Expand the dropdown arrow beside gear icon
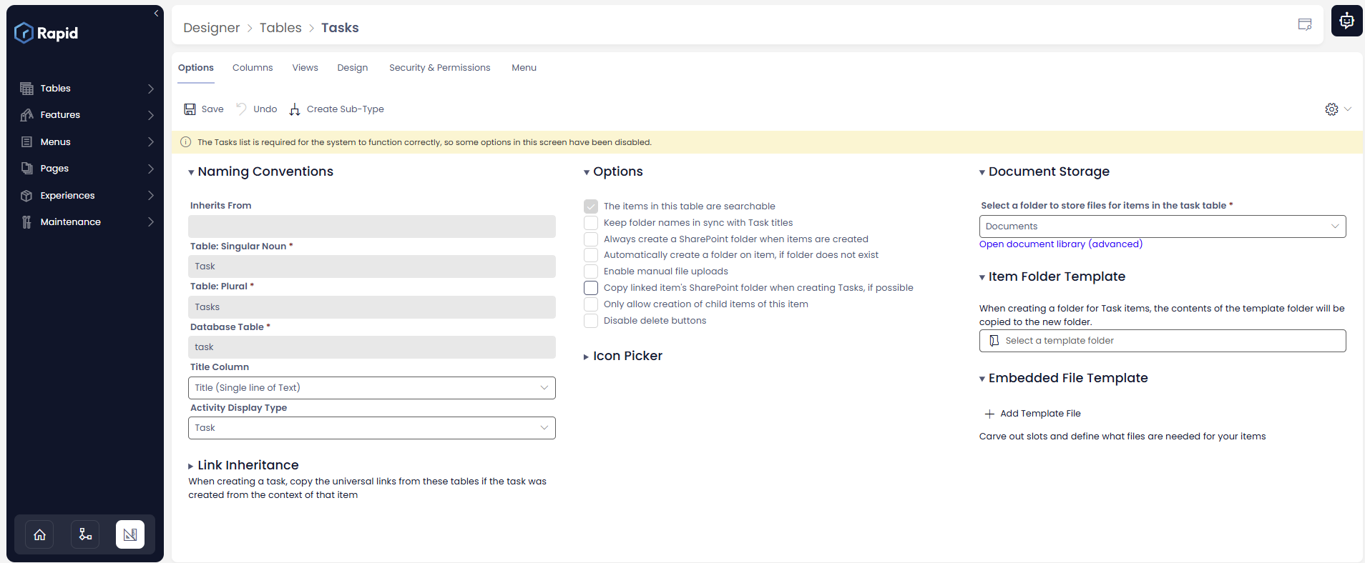This screenshot has width=1365, height=563. click(x=1348, y=109)
